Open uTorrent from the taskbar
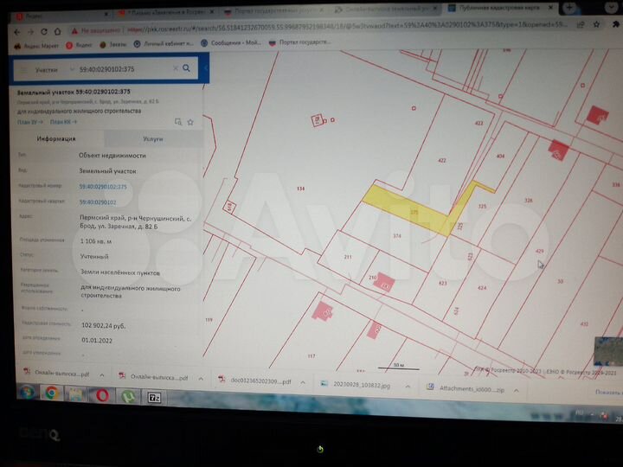 [128, 397]
